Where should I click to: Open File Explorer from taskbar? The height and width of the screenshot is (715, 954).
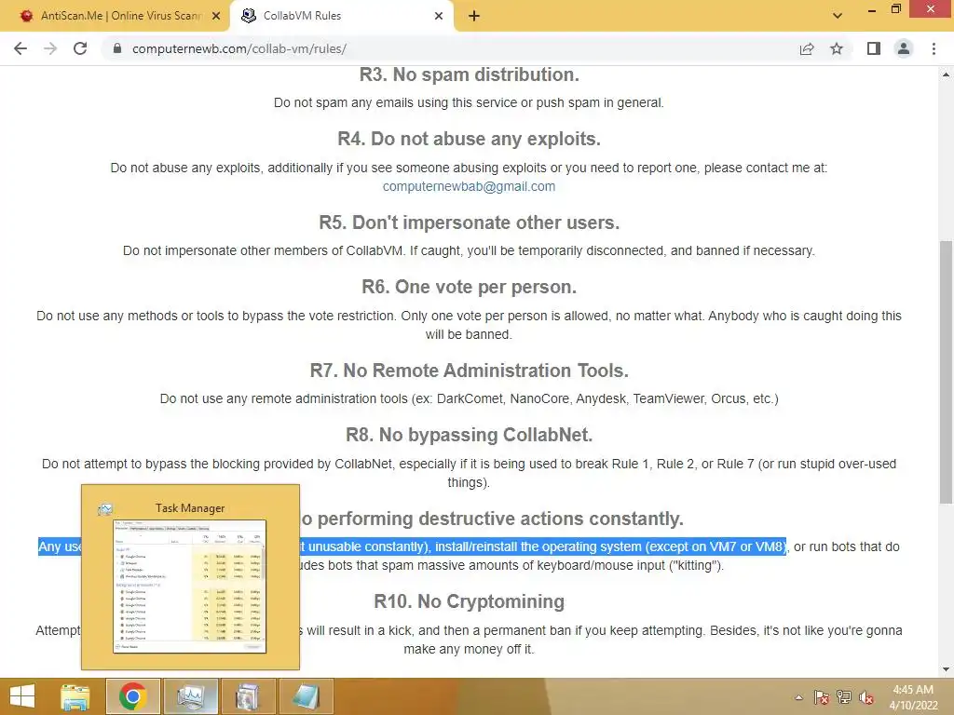click(x=75, y=696)
